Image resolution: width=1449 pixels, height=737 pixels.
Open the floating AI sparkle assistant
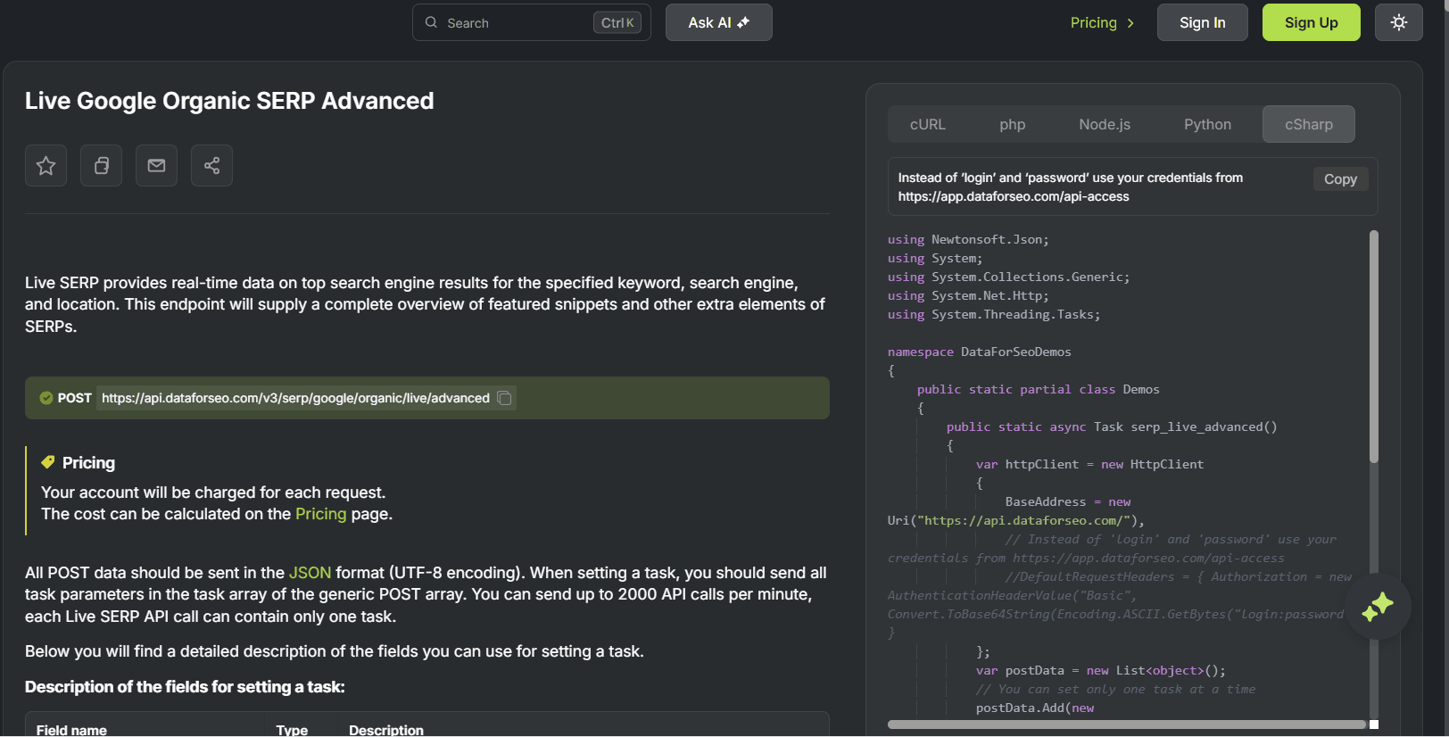pos(1378,607)
